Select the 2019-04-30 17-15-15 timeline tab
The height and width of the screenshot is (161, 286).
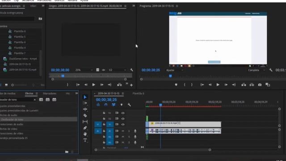point(109,93)
